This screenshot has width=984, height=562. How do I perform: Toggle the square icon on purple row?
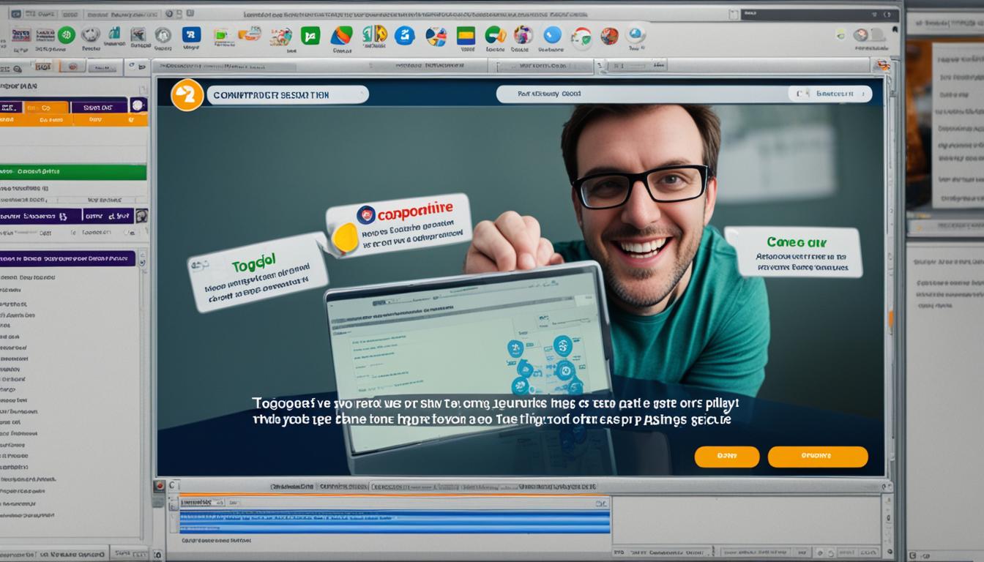[x=141, y=216]
